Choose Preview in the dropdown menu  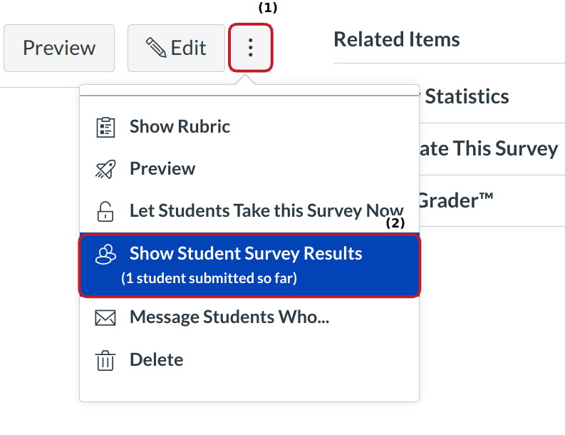tap(162, 169)
